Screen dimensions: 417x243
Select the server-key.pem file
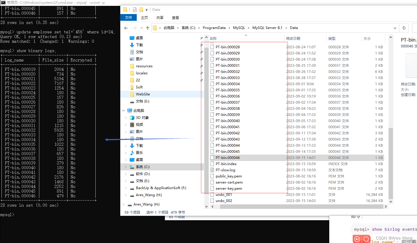point(229,188)
